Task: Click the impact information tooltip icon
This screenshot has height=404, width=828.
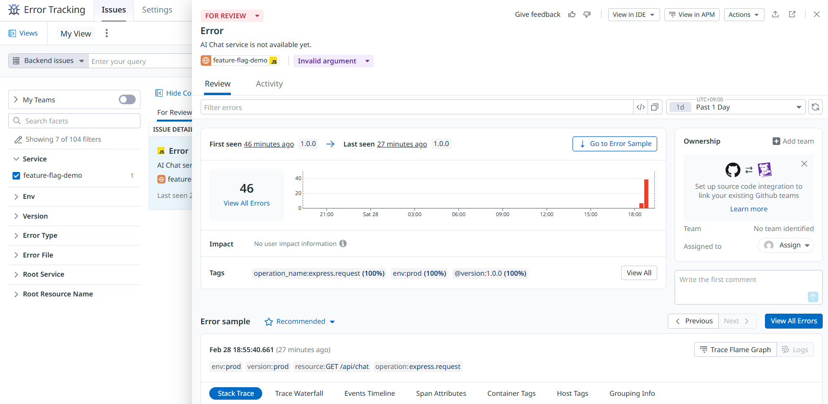Action: click(343, 244)
